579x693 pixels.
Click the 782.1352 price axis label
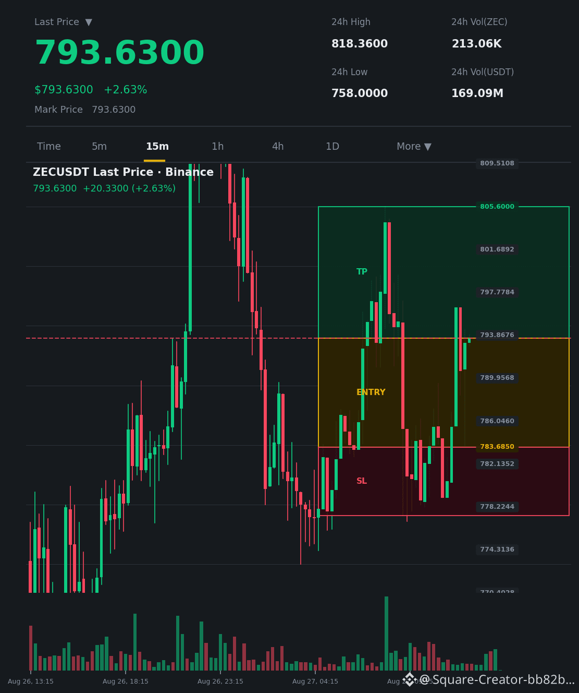pos(497,464)
